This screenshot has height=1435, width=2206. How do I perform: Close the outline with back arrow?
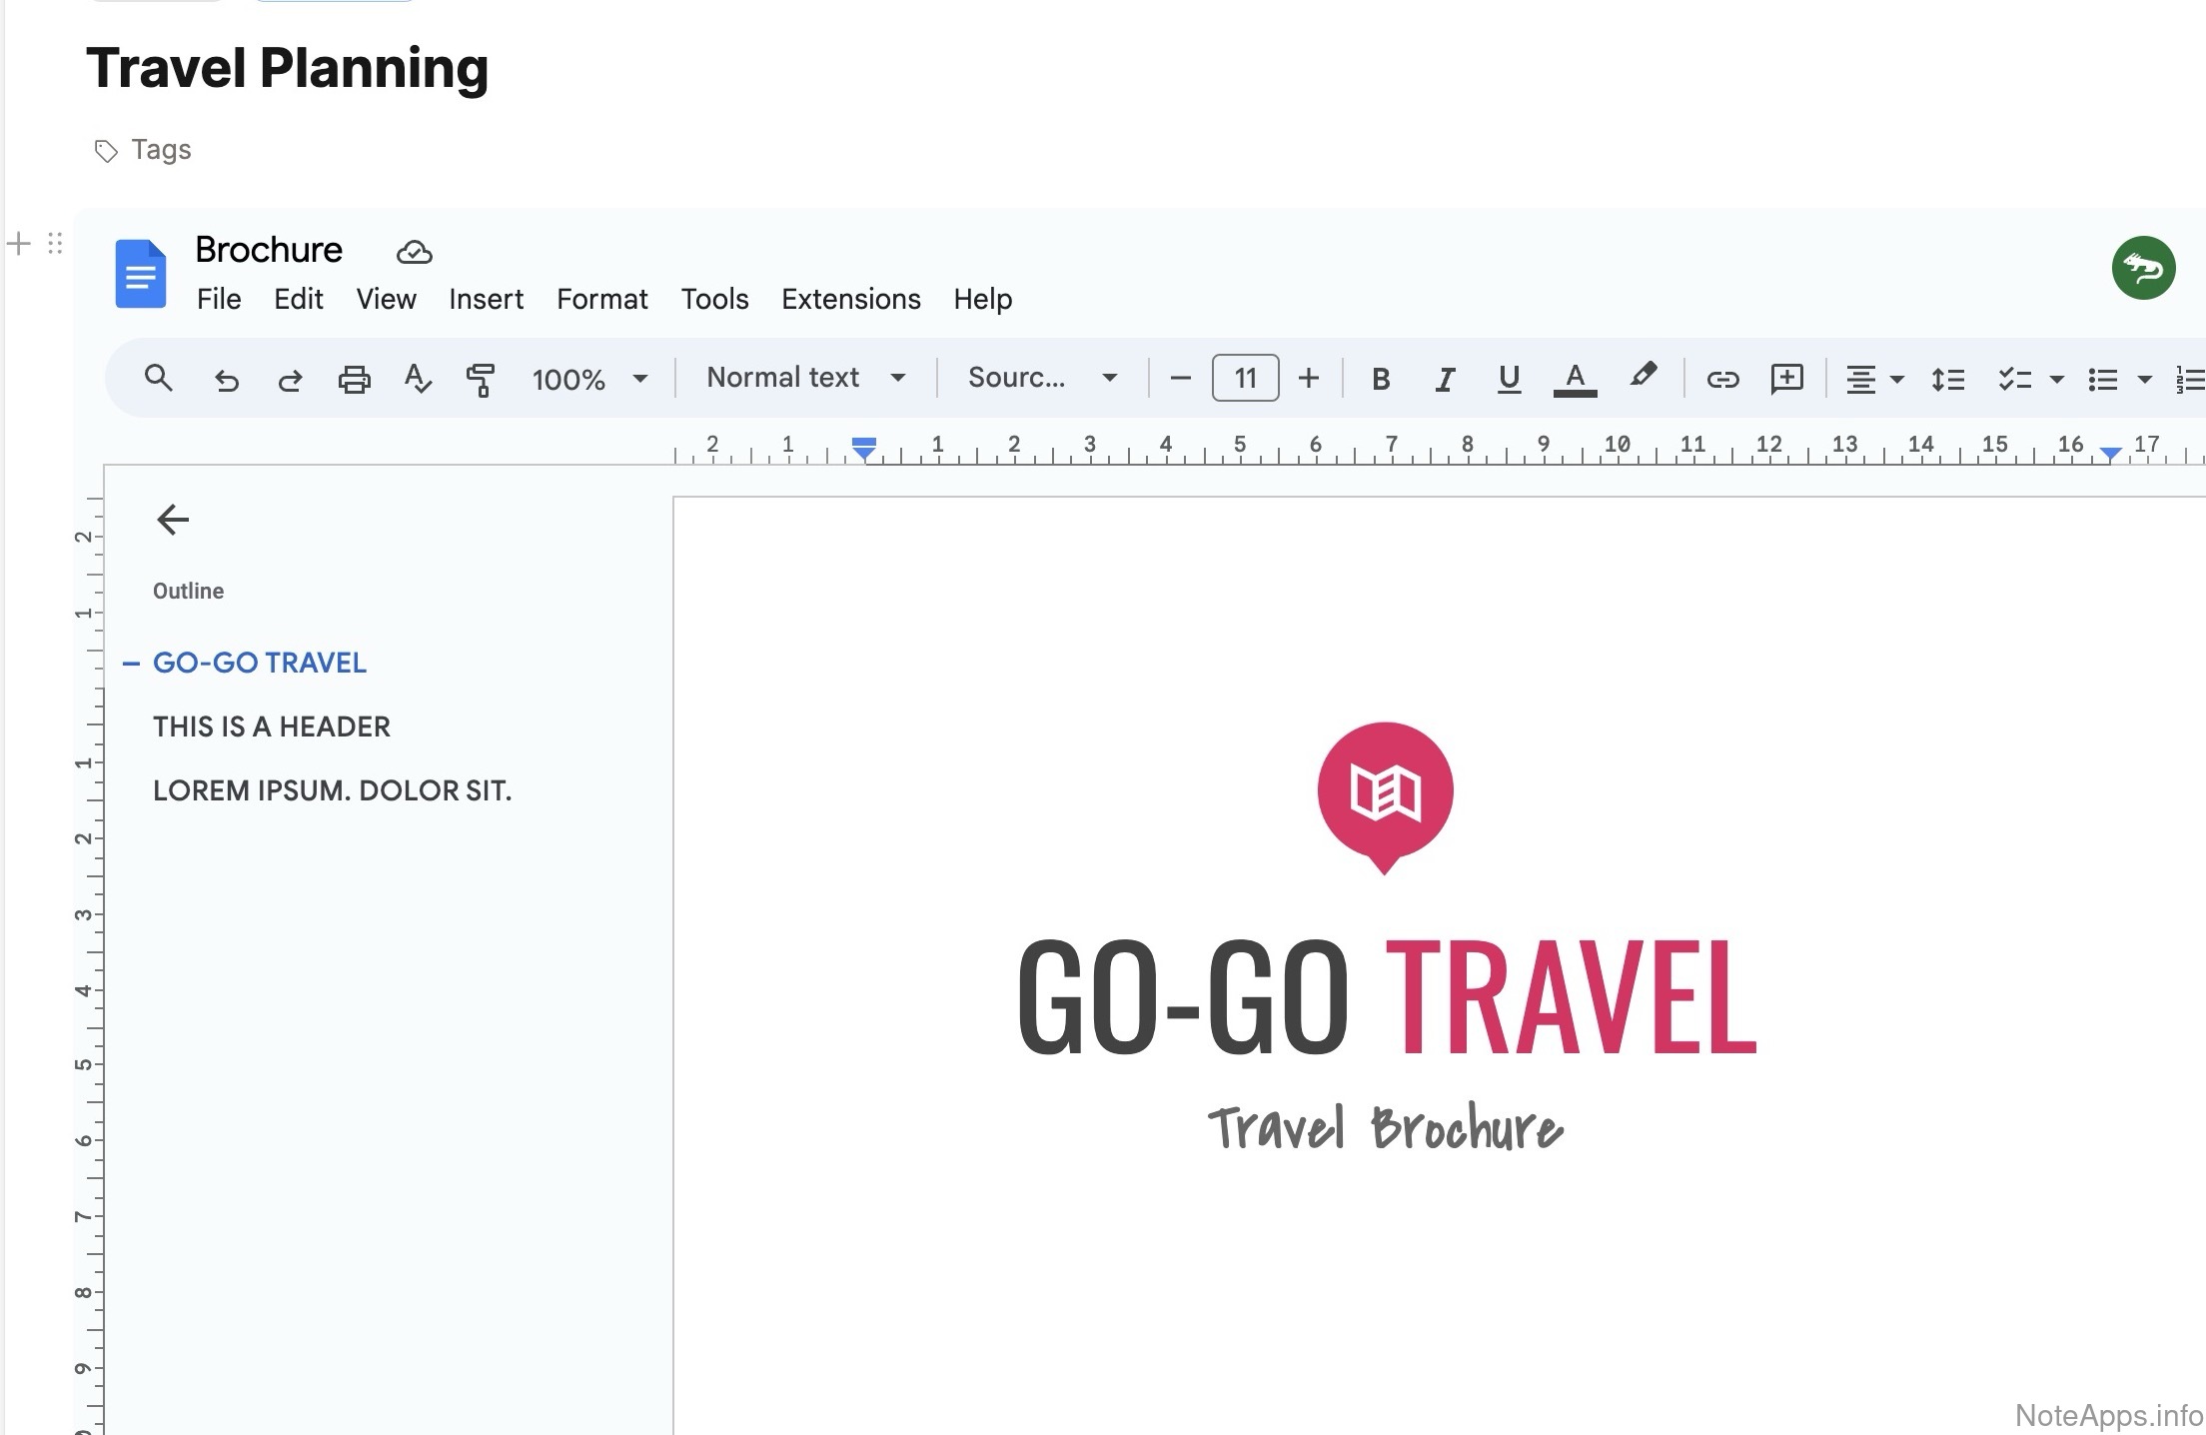click(x=173, y=520)
